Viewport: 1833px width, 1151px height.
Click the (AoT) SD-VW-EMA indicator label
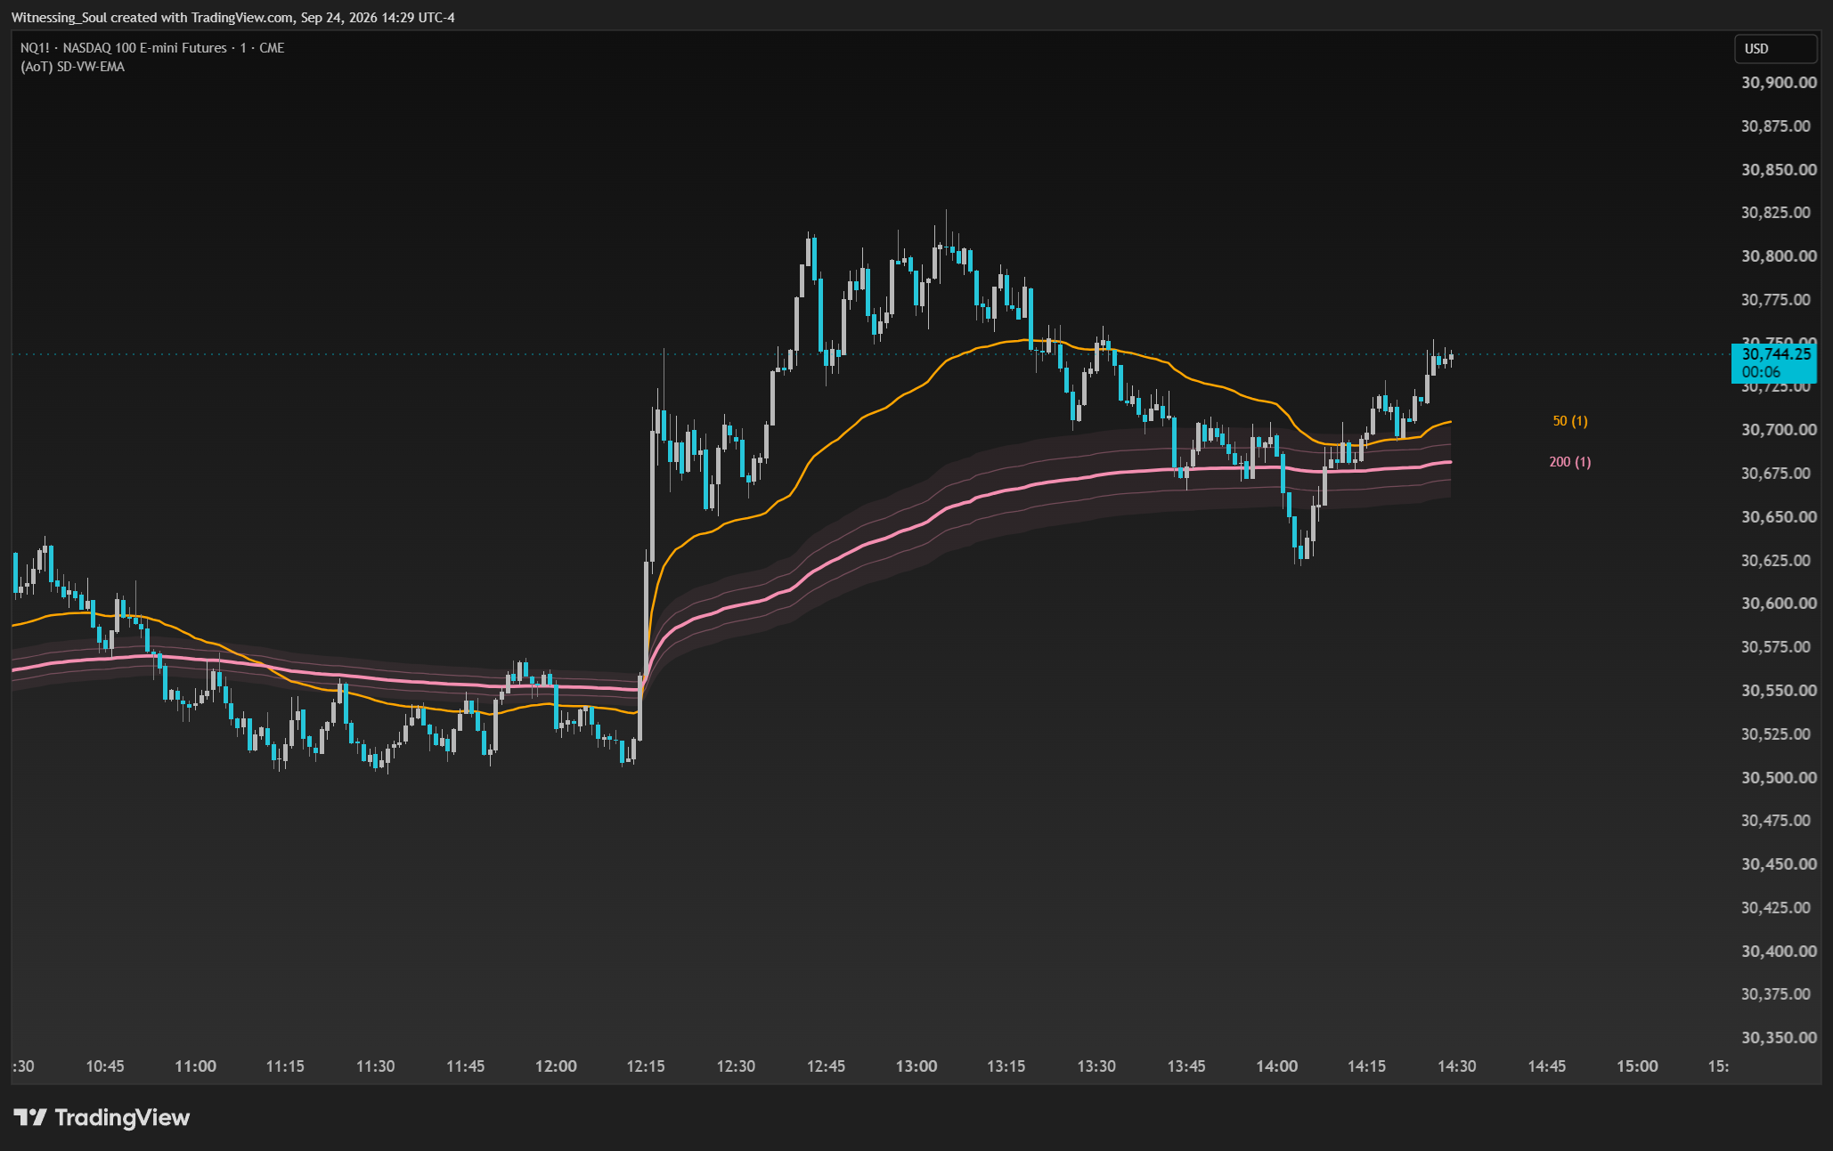click(72, 67)
